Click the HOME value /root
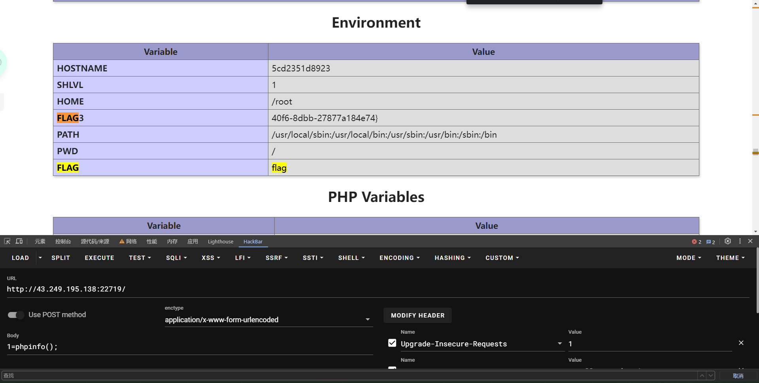Screen dimensions: 759x383 pyautogui.click(x=282, y=101)
